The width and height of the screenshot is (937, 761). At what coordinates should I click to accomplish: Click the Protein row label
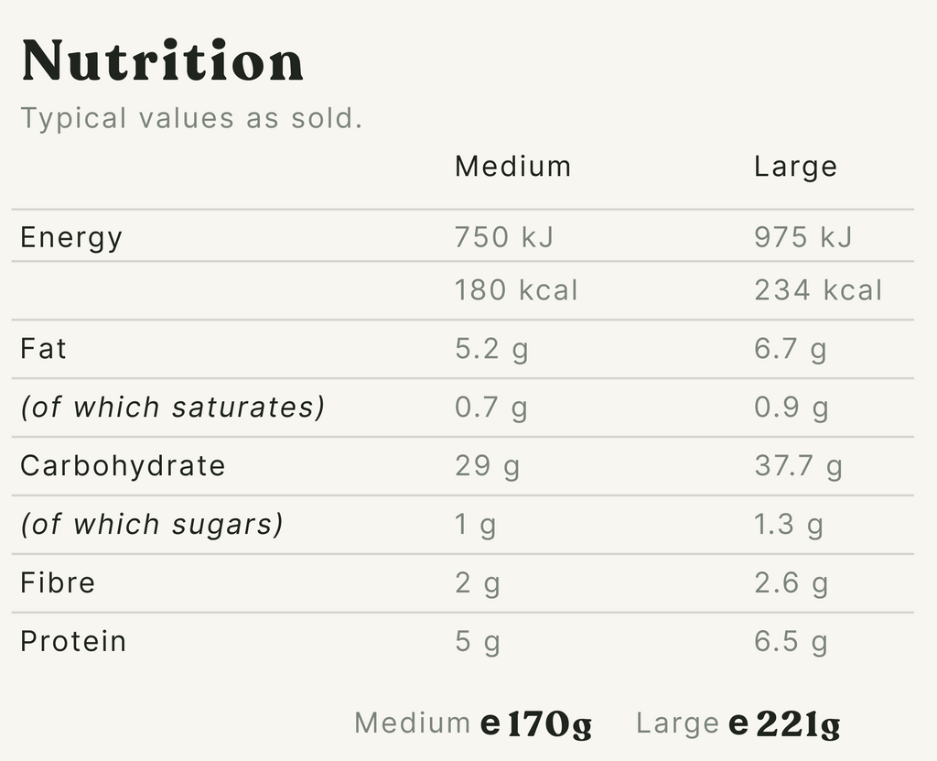73,641
